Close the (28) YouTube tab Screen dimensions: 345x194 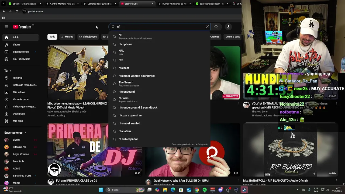(x=153, y=4)
